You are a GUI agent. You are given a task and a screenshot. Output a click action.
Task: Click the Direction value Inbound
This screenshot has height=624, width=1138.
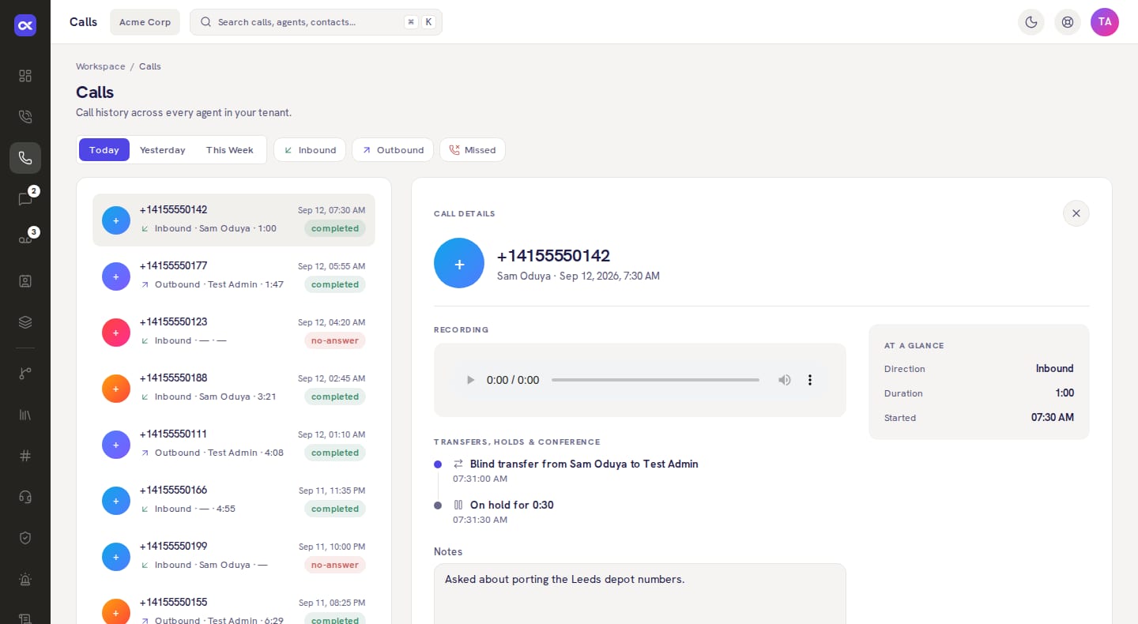pyautogui.click(x=1055, y=368)
